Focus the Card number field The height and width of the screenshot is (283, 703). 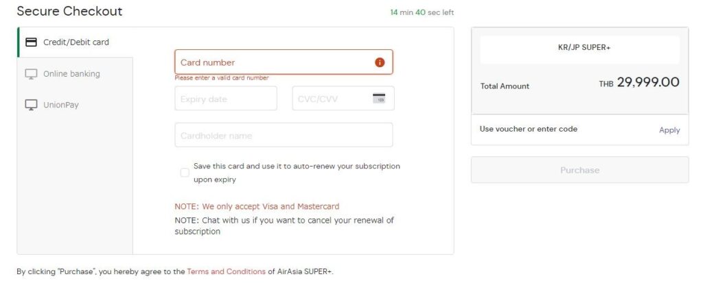click(x=284, y=62)
